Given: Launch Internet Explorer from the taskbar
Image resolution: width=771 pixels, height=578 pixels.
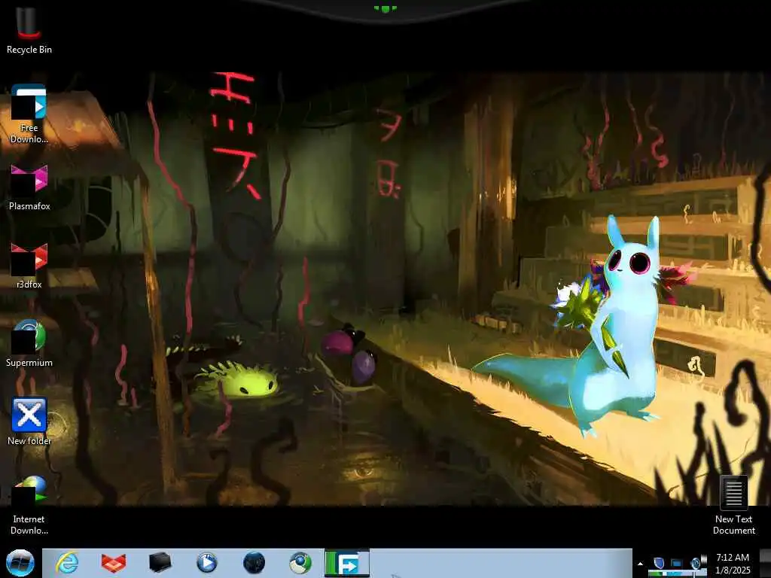Looking at the screenshot, I should pos(67,563).
